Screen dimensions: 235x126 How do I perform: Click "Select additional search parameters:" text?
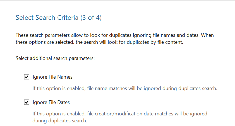click(x=55, y=59)
